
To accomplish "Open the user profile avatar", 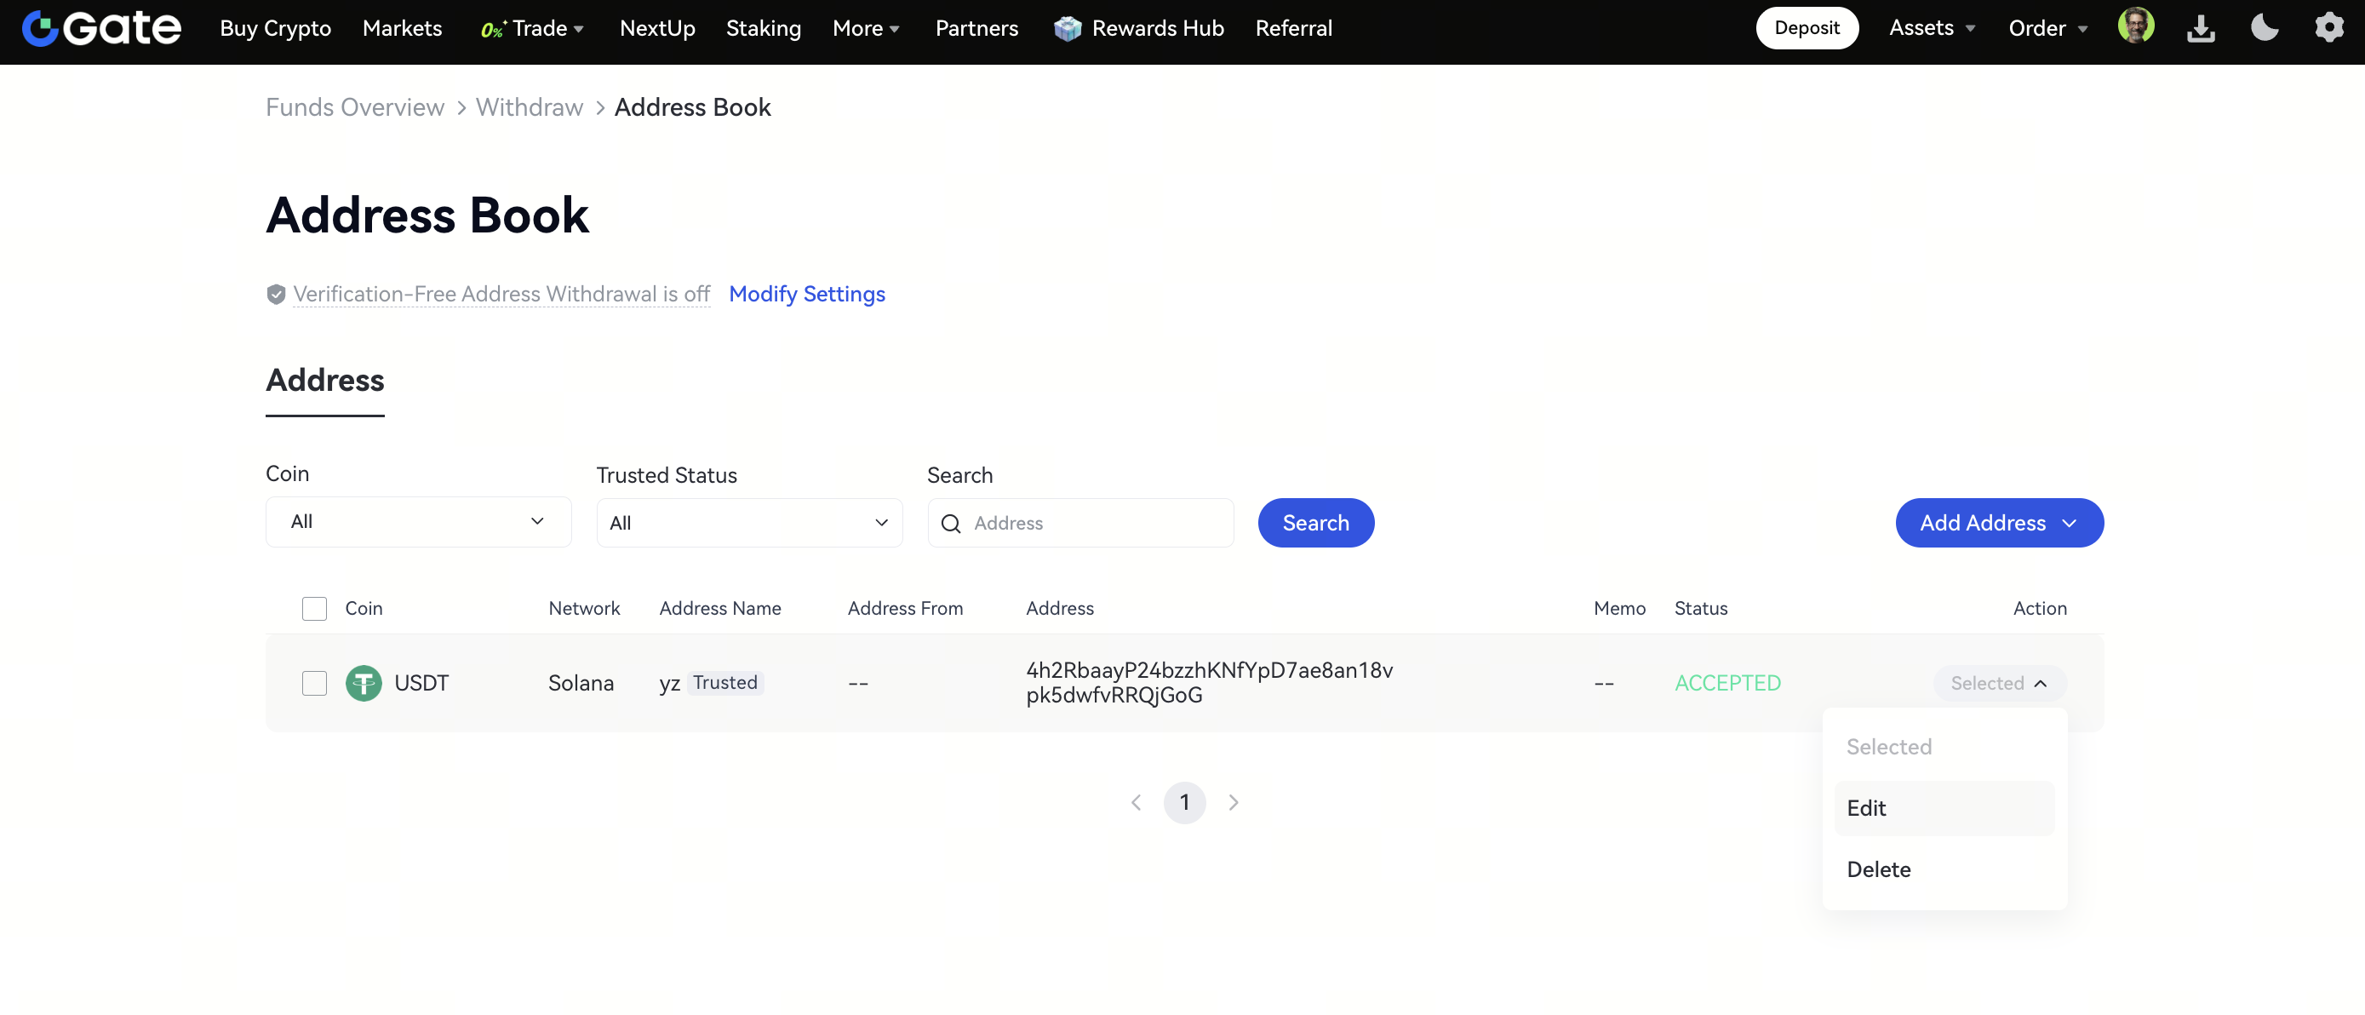I will [x=2135, y=26].
